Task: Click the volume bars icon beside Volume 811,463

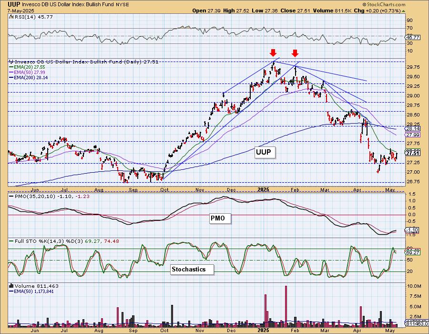Action: [x=11, y=286]
